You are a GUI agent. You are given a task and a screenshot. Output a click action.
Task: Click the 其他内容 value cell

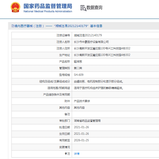click(79, 108)
